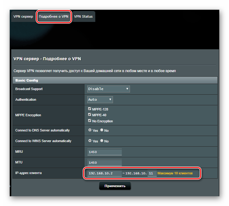Toggle the No Encryption checkbox
Screen dimensions: 229x206
click(x=90, y=121)
